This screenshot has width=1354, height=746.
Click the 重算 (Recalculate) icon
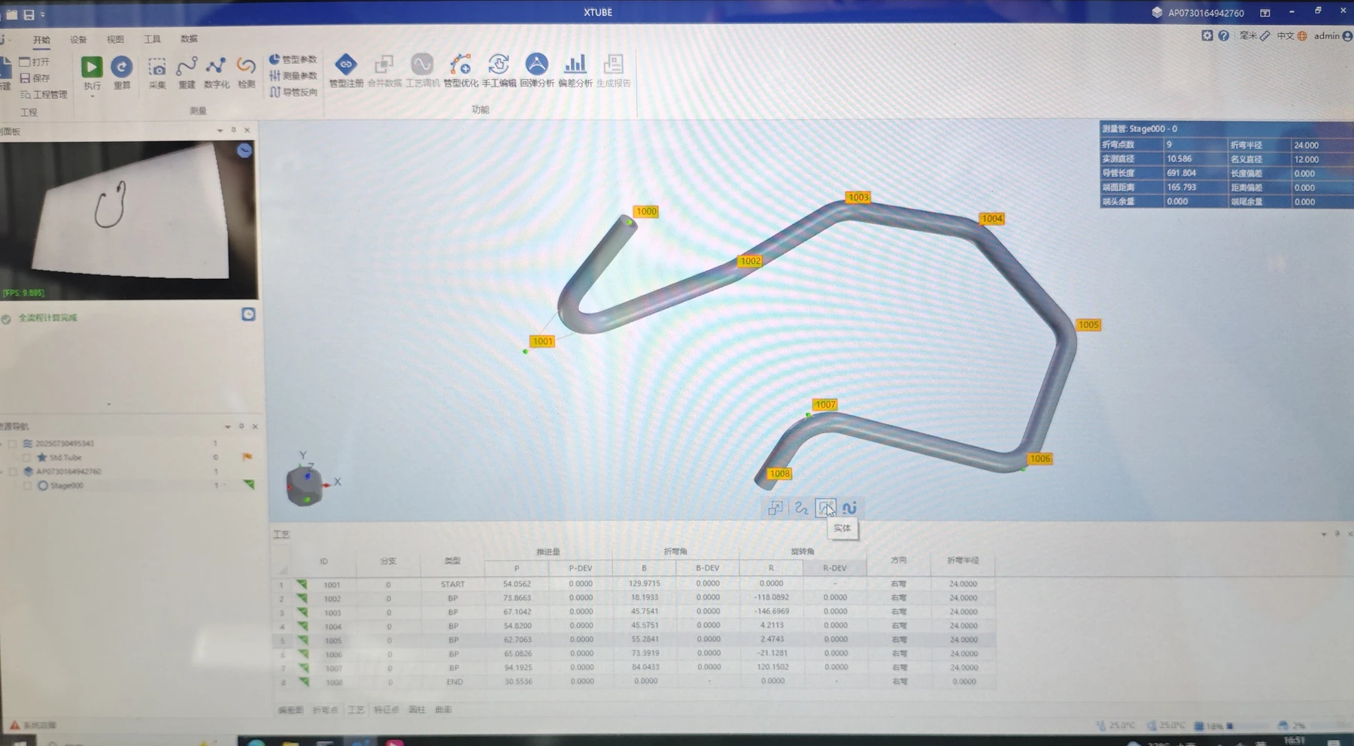tap(122, 68)
